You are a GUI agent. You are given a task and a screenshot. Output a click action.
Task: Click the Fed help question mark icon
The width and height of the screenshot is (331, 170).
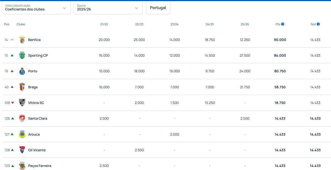(x=318, y=24)
